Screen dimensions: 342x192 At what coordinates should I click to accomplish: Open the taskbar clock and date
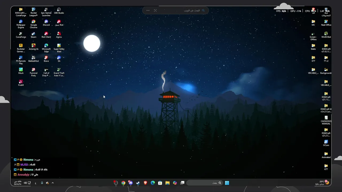tap(18, 183)
